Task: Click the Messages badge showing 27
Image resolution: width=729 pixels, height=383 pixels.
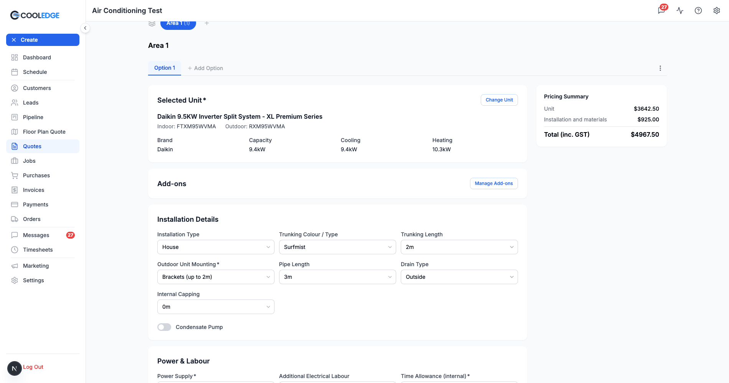Action: click(x=71, y=235)
